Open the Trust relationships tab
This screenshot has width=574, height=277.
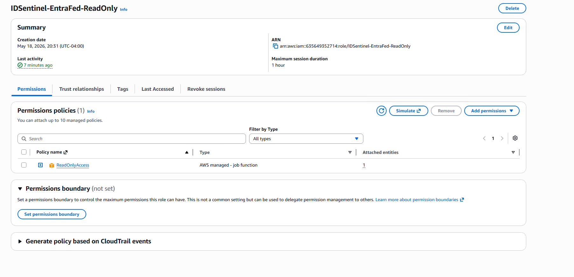tap(81, 89)
